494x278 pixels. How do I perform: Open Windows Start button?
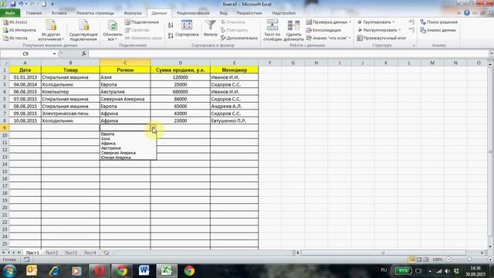pos(9,271)
